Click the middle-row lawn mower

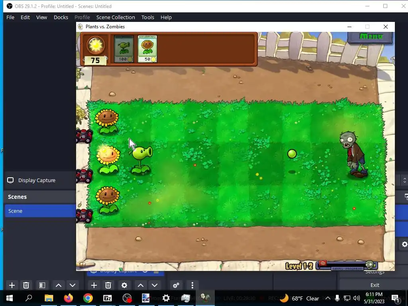coord(84,176)
